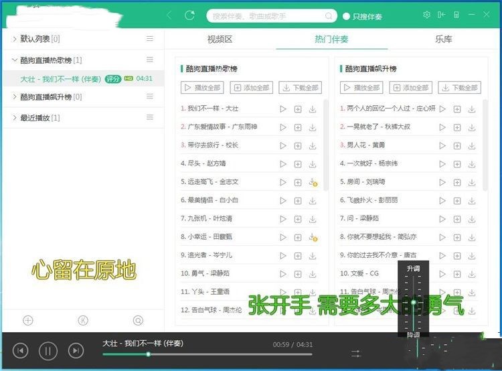Select 大壮 - 我们不一样 (伴奏) in sidebar
The image size is (502, 371).
[83, 79]
